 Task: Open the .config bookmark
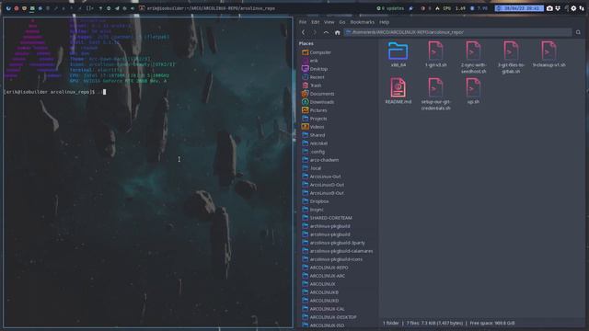click(x=313, y=152)
